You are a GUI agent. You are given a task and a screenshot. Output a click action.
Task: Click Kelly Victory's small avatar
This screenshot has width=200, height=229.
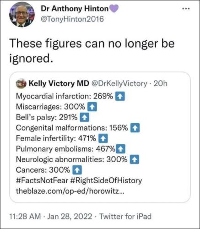tap(21, 83)
